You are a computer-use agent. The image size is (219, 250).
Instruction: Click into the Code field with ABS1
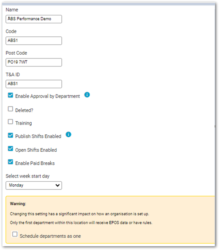click(34, 41)
